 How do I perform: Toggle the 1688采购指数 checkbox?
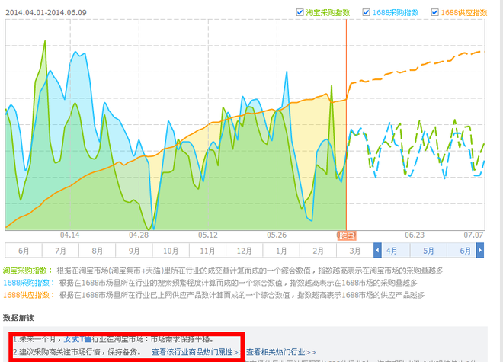(367, 12)
